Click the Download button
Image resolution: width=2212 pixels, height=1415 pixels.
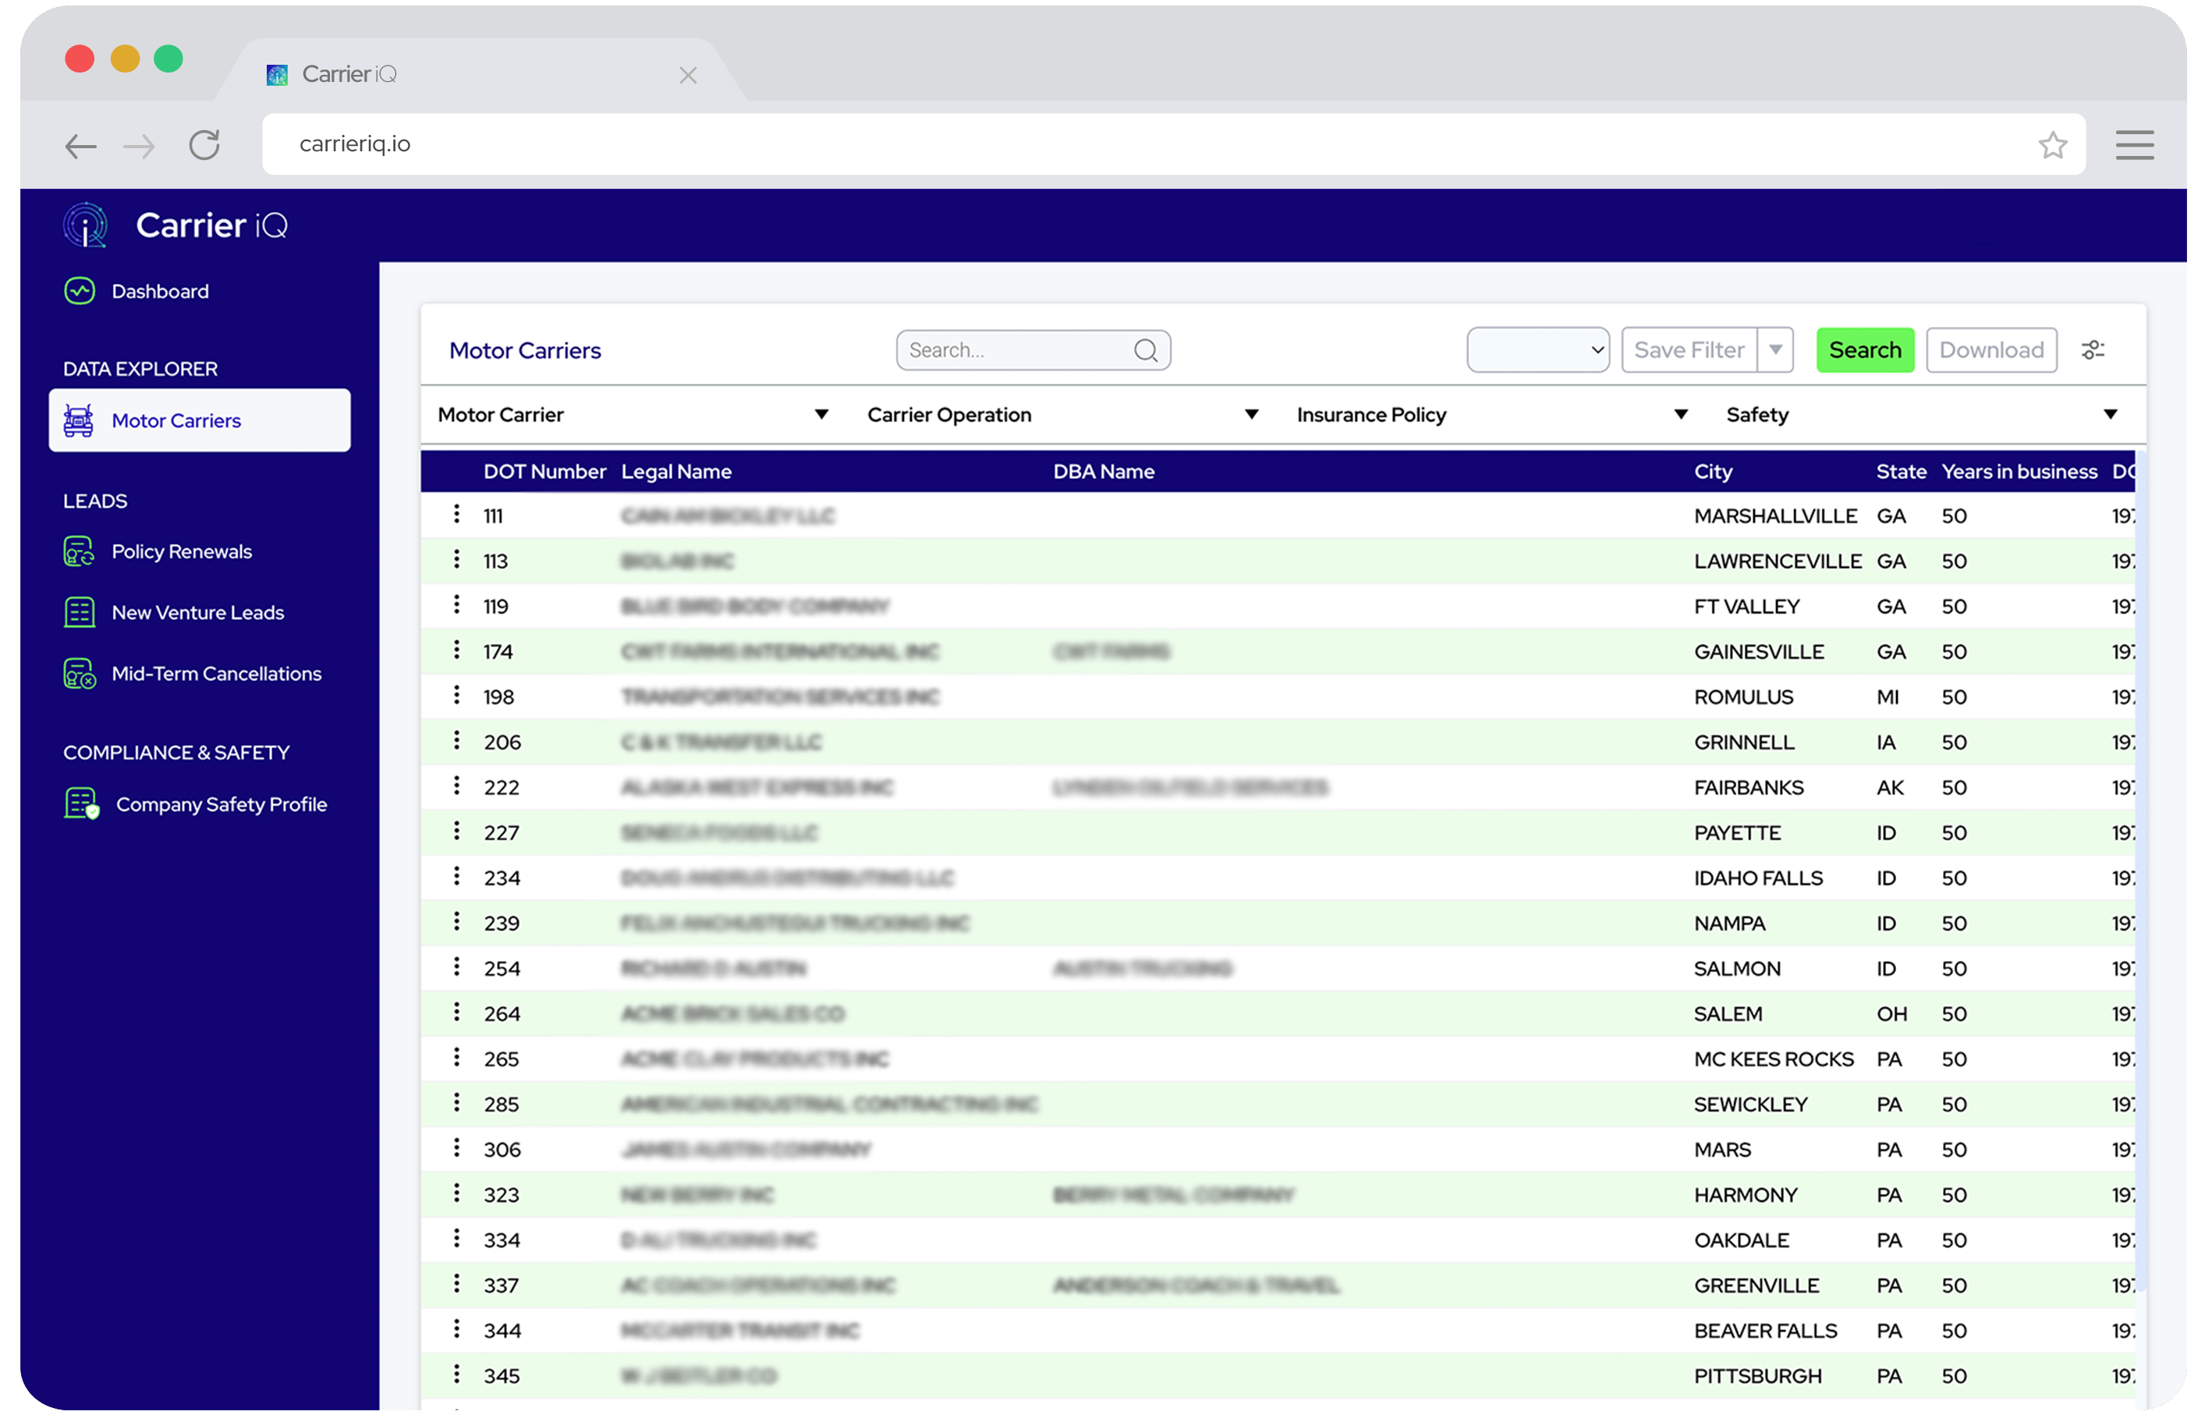point(1990,350)
